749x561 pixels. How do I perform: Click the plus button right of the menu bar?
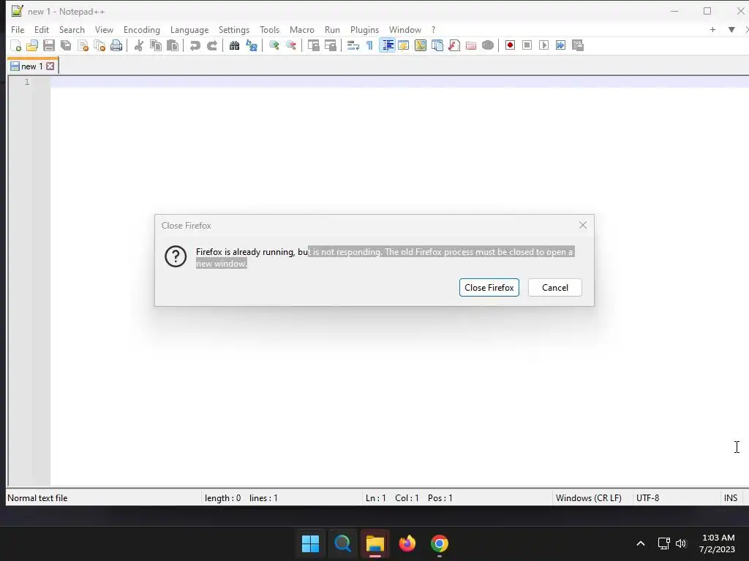tap(712, 29)
